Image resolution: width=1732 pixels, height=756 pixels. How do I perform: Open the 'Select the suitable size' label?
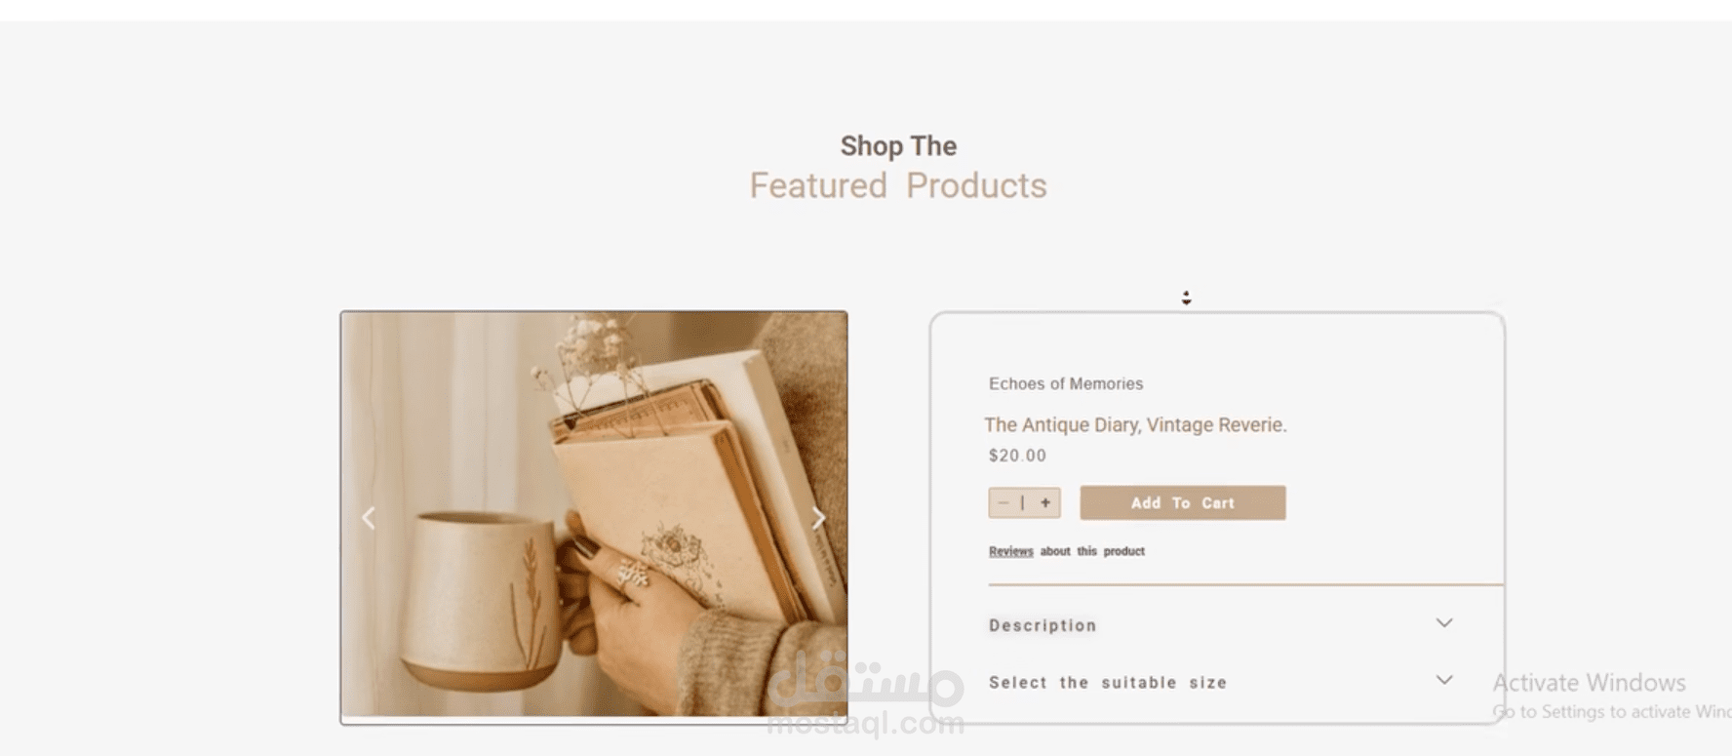point(1108,683)
